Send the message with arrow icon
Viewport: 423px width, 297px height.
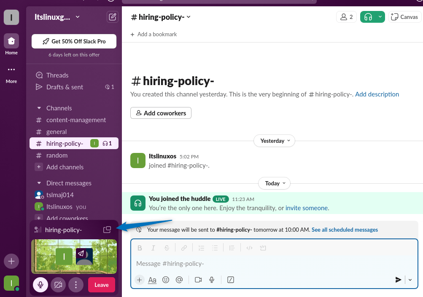398,280
